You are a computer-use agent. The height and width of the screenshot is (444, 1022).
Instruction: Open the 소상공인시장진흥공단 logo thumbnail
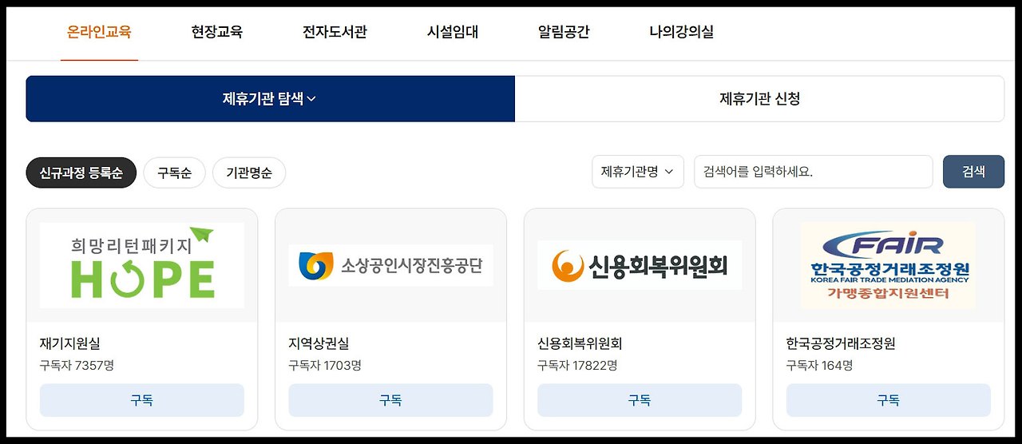pyautogui.click(x=390, y=265)
